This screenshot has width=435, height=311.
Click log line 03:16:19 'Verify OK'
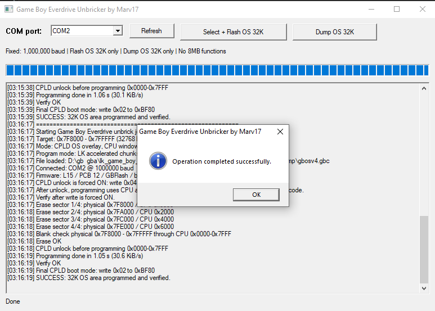(34, 263)
